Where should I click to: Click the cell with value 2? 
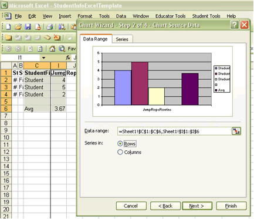click(58, 95)
